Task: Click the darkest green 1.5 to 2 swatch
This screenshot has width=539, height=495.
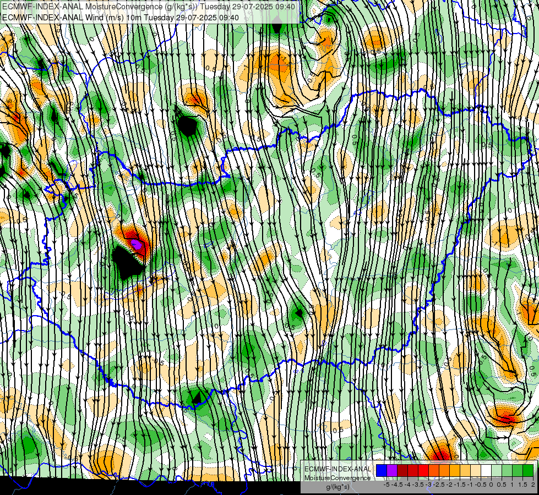Action: point(528,470)
